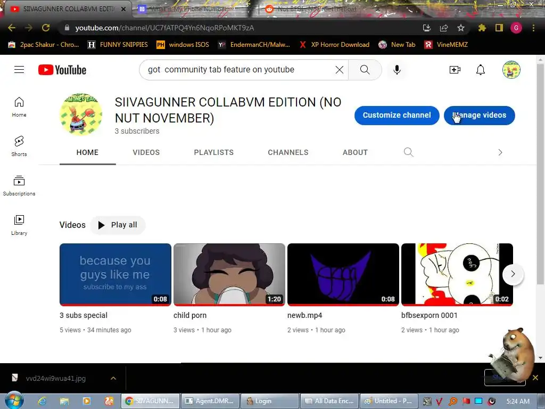545x409 pixels.
Task: Open the Chrome extensions puzzle icon
Action: [482, 28]
